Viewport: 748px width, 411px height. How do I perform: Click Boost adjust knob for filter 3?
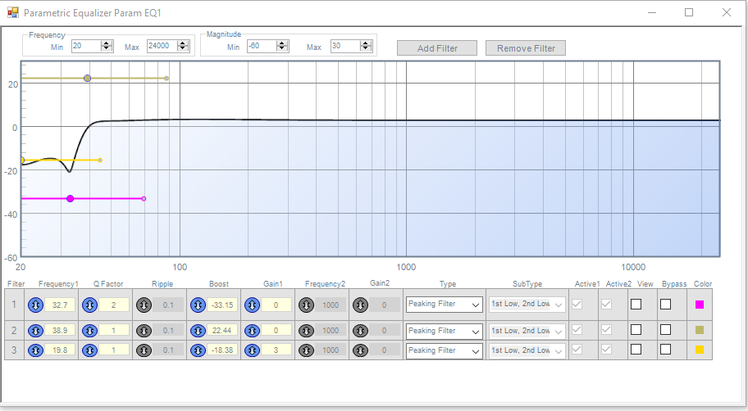click(198, 350)
